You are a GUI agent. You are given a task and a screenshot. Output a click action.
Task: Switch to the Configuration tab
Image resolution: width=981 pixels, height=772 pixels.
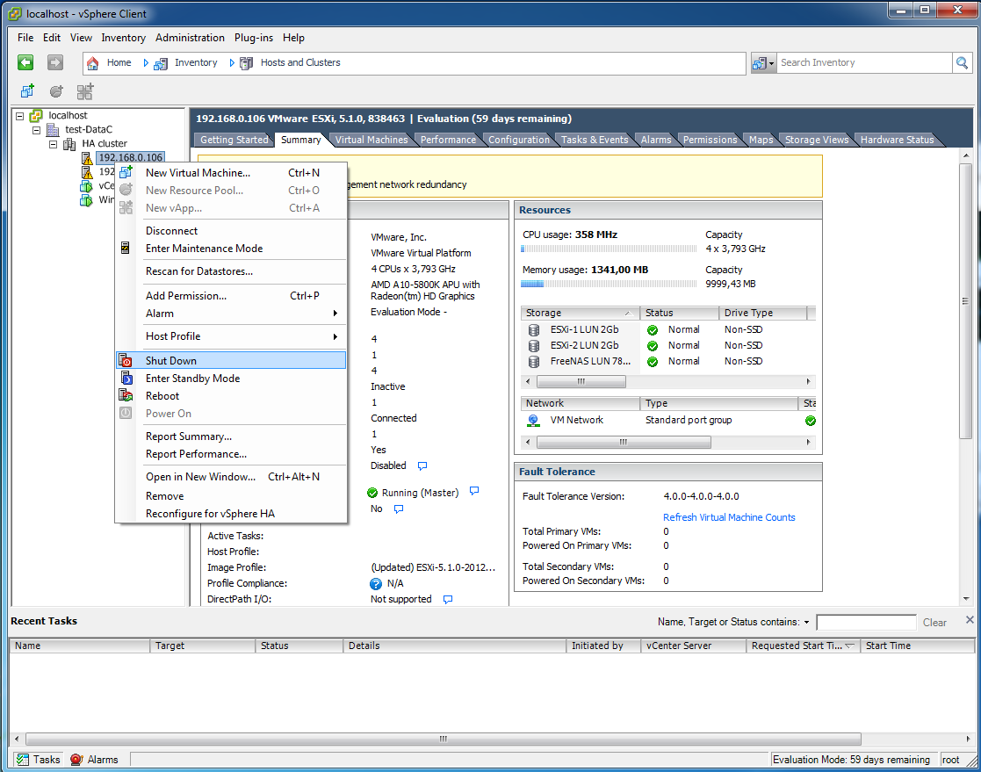pos(519,140)
